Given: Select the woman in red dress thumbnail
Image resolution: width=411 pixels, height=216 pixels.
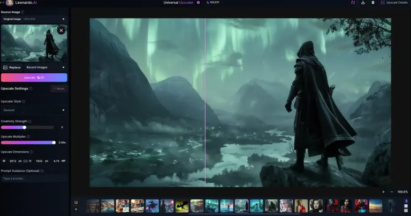Looking at the screenshot, I should pos(301,206).
